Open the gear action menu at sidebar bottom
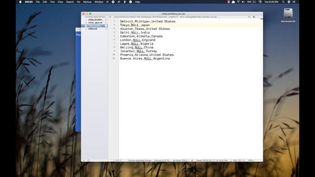The width and height of the screenshot is (315, 177). [x=89, y=160]
